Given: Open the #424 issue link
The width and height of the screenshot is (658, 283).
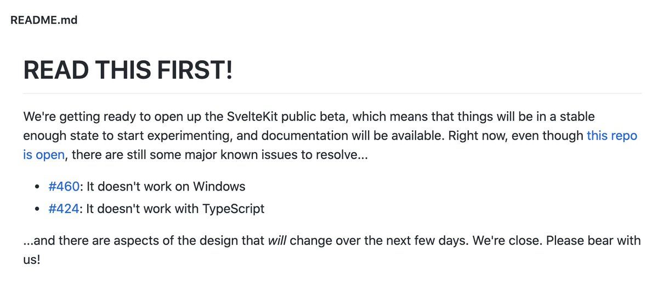Looking at the screenshot, I should tap(64, 209).
